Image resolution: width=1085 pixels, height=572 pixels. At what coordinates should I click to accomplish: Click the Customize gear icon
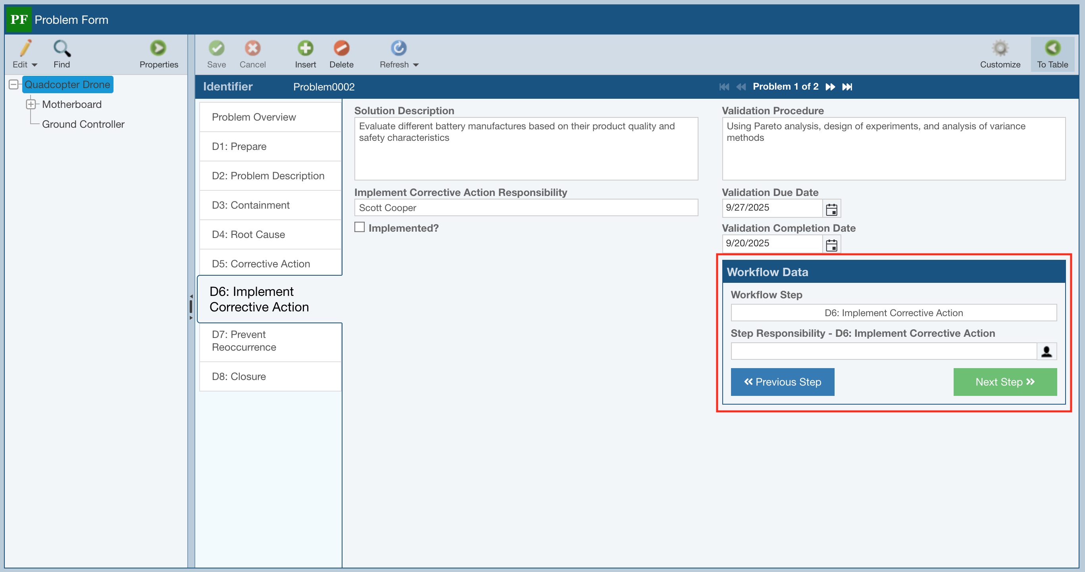pyautogui.click(x=1000, y=48)
